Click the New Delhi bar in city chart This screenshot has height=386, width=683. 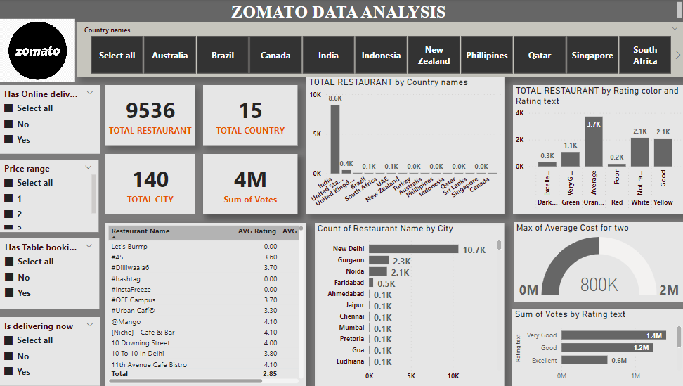pyautogui.click(x=413, y=249)
